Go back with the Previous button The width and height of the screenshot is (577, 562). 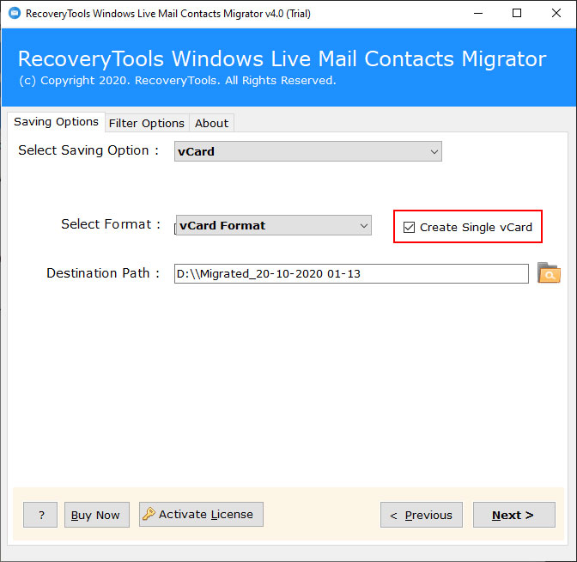click(422, 515)
